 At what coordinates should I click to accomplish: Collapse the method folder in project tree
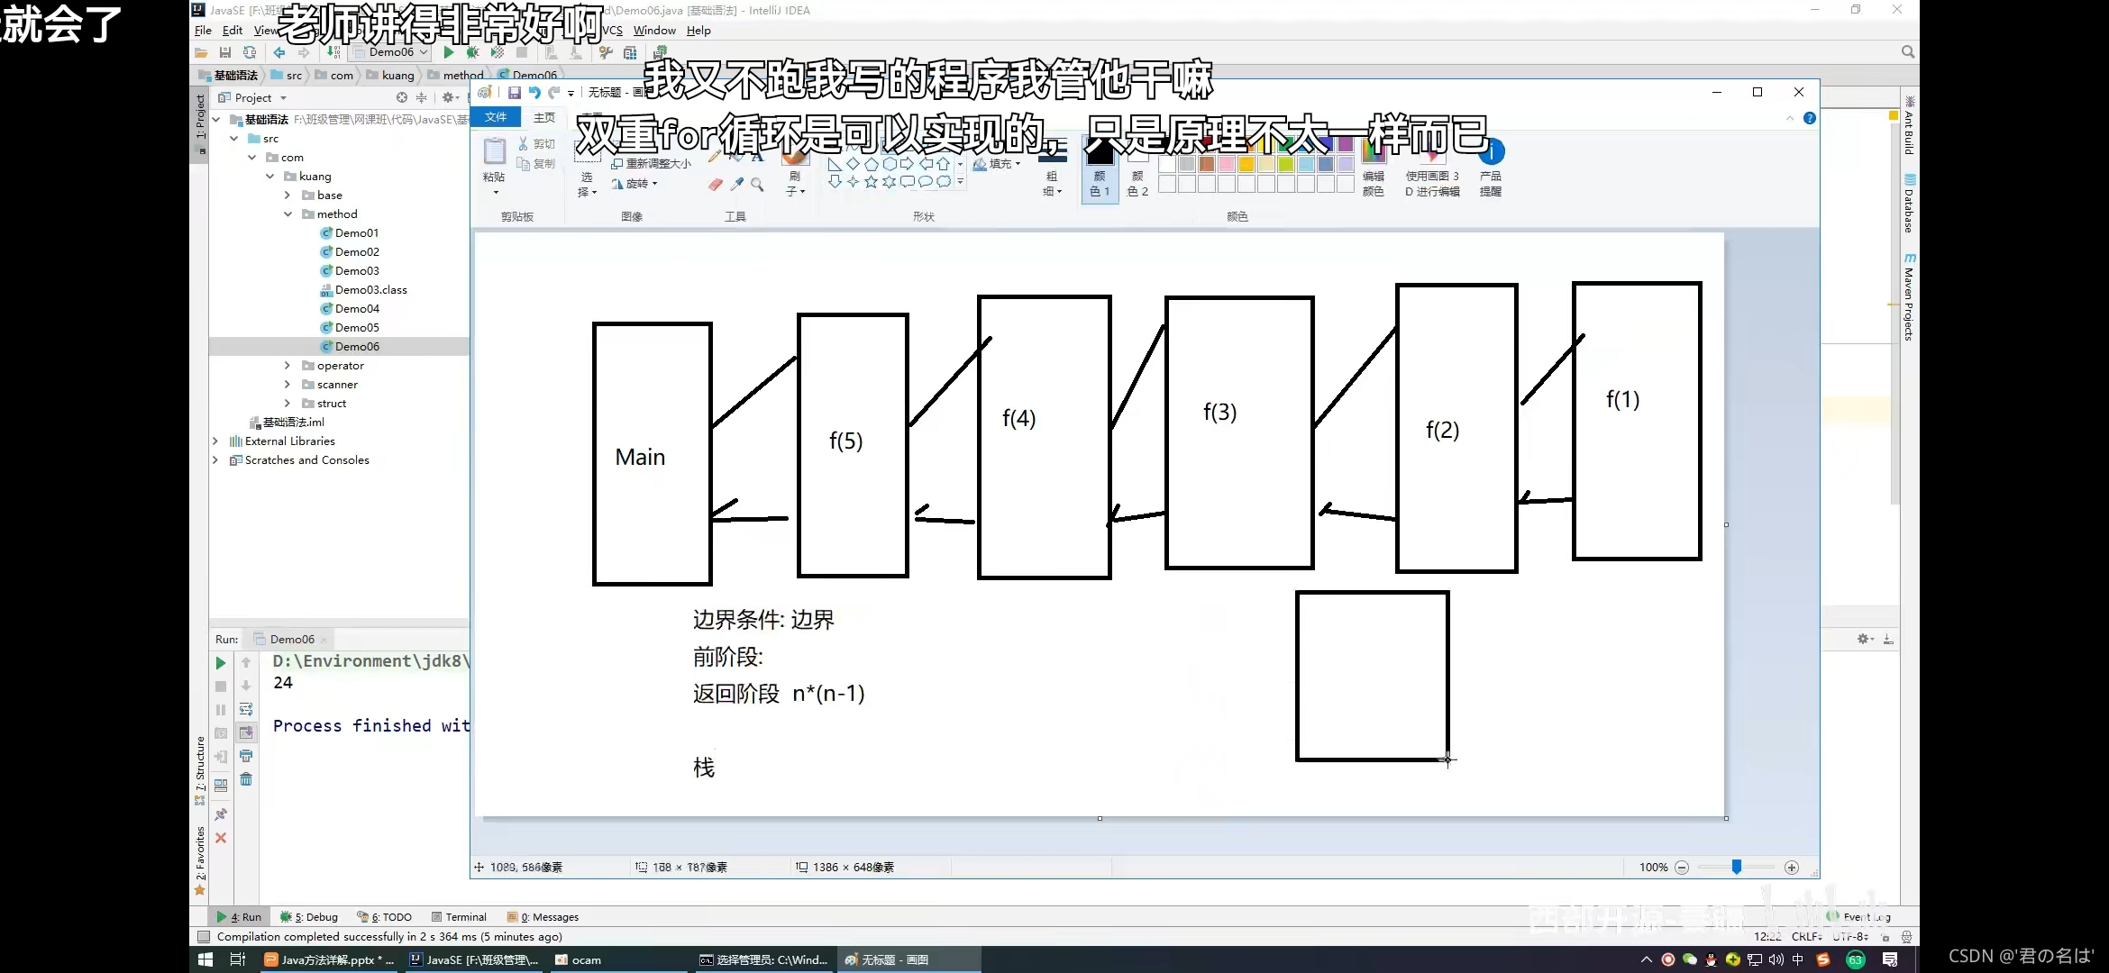click(x=288, y=214)
